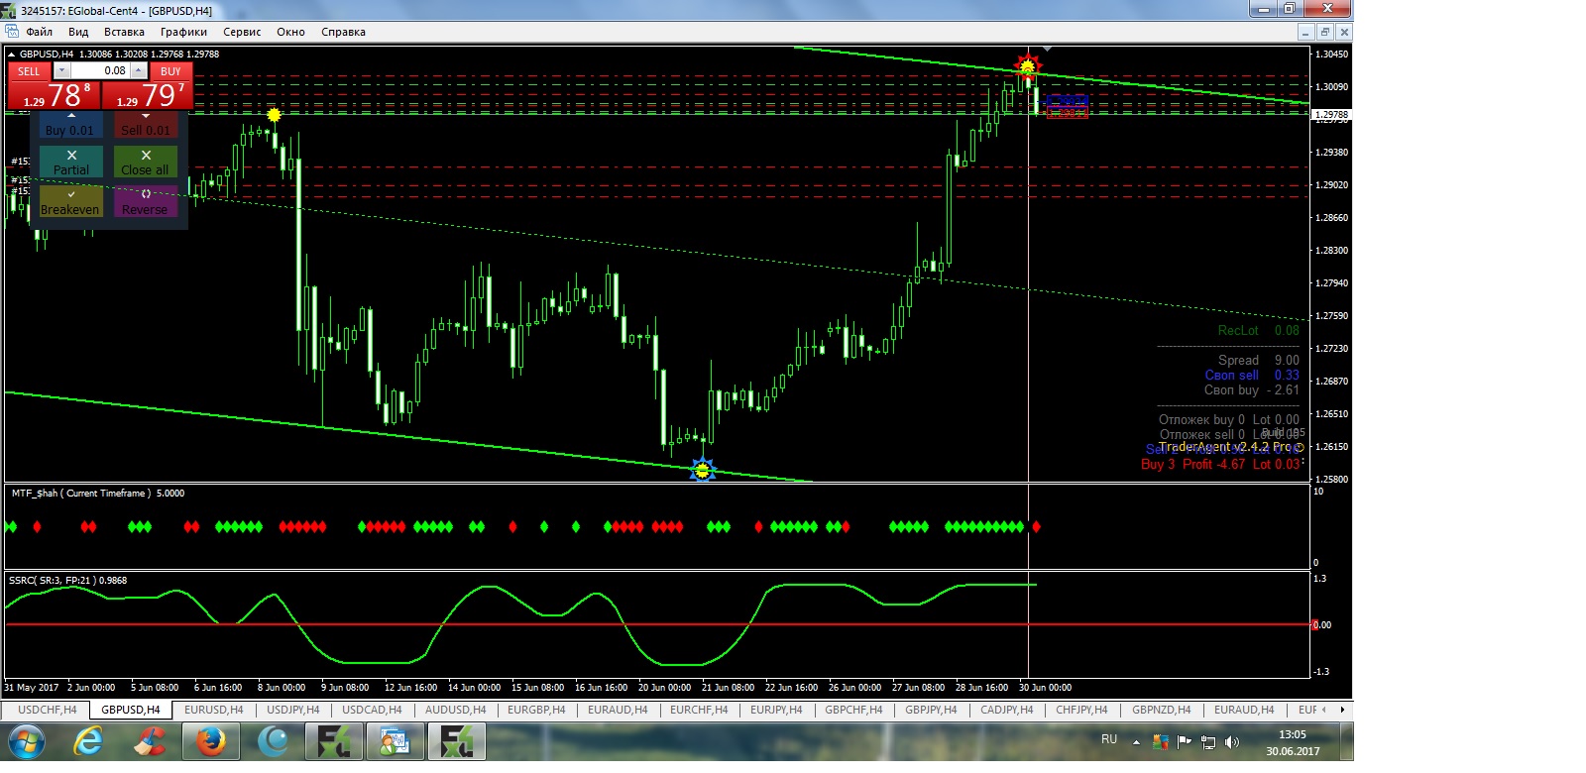Open the Вставка menu

click(x=124, y=32)
